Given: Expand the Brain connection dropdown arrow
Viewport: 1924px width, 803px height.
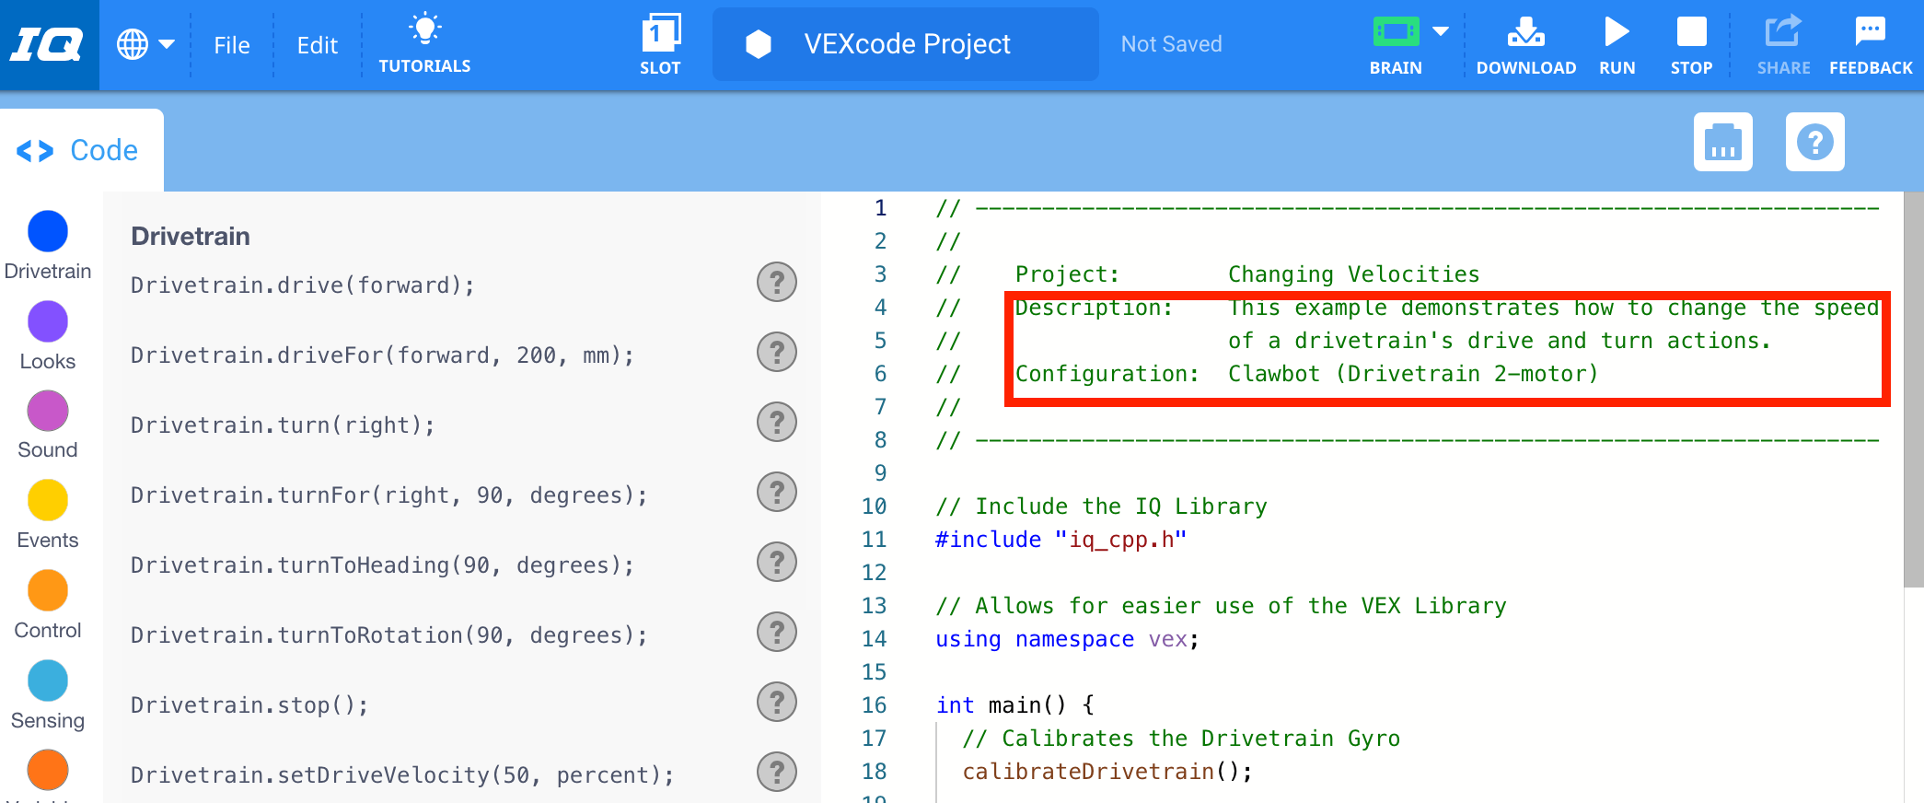Looking at the screenshot, I should (1441, 31).
